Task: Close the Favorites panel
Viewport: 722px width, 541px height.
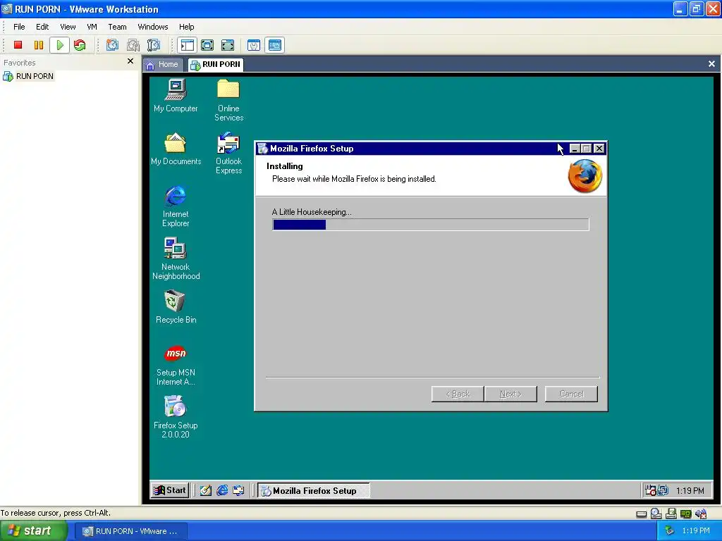Action: [x=130, y=61]
